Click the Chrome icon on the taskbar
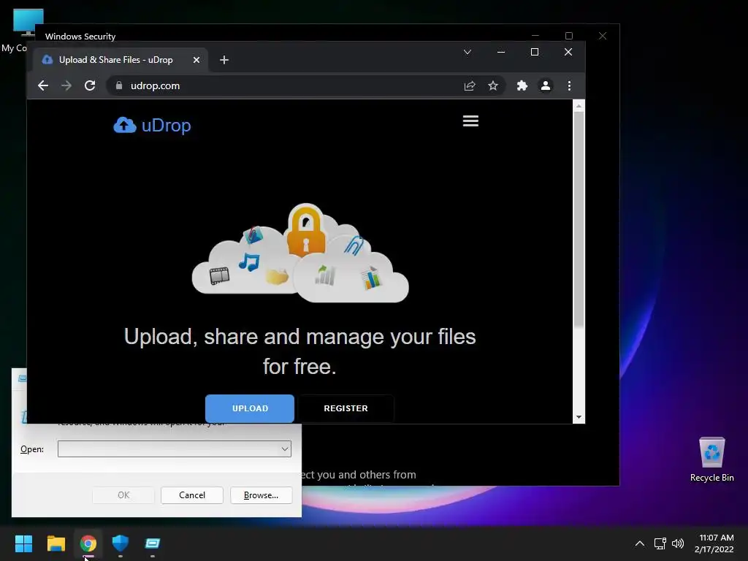The height and width of the screenshot is (561, 748). coord(88,543)
